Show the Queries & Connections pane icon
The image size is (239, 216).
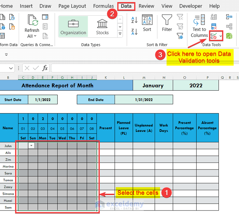click(x=45, y=17)
